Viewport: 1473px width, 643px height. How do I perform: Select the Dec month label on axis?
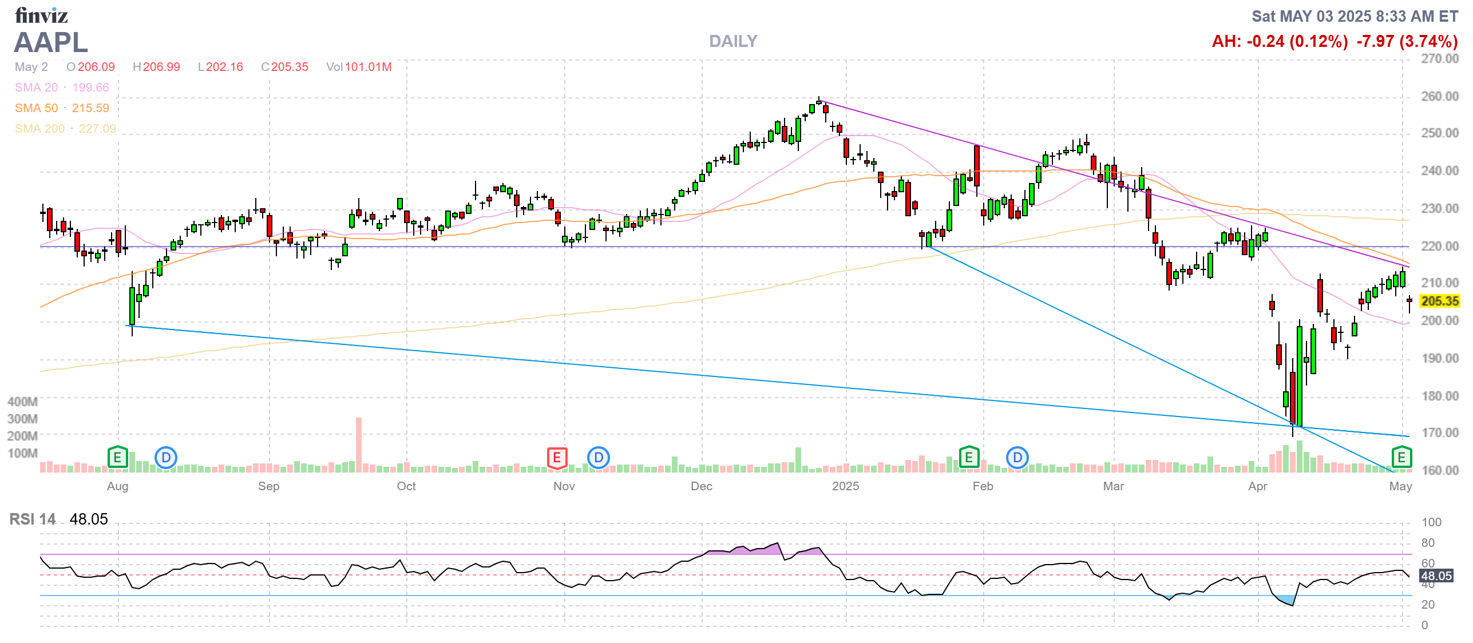(x=702, y=486)
